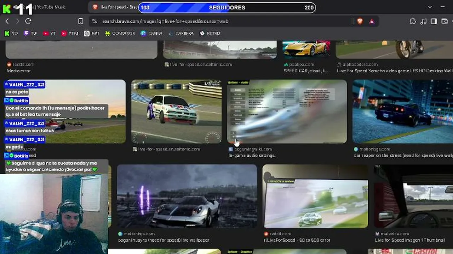453x254 pixels.
Task: Open the YO bookmark
Action: tap(11, 34)
